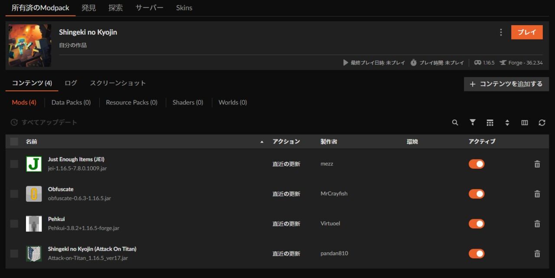Image resolution: width=555 pixels, height=278 pixels.
Task: Open the サーバー tab
Action: (x=150, y=8)
